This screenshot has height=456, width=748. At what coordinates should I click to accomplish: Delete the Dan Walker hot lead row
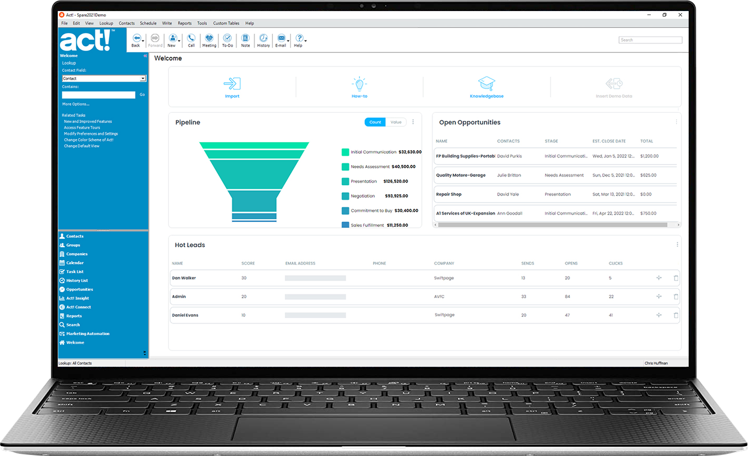click(x=676, y=278)
